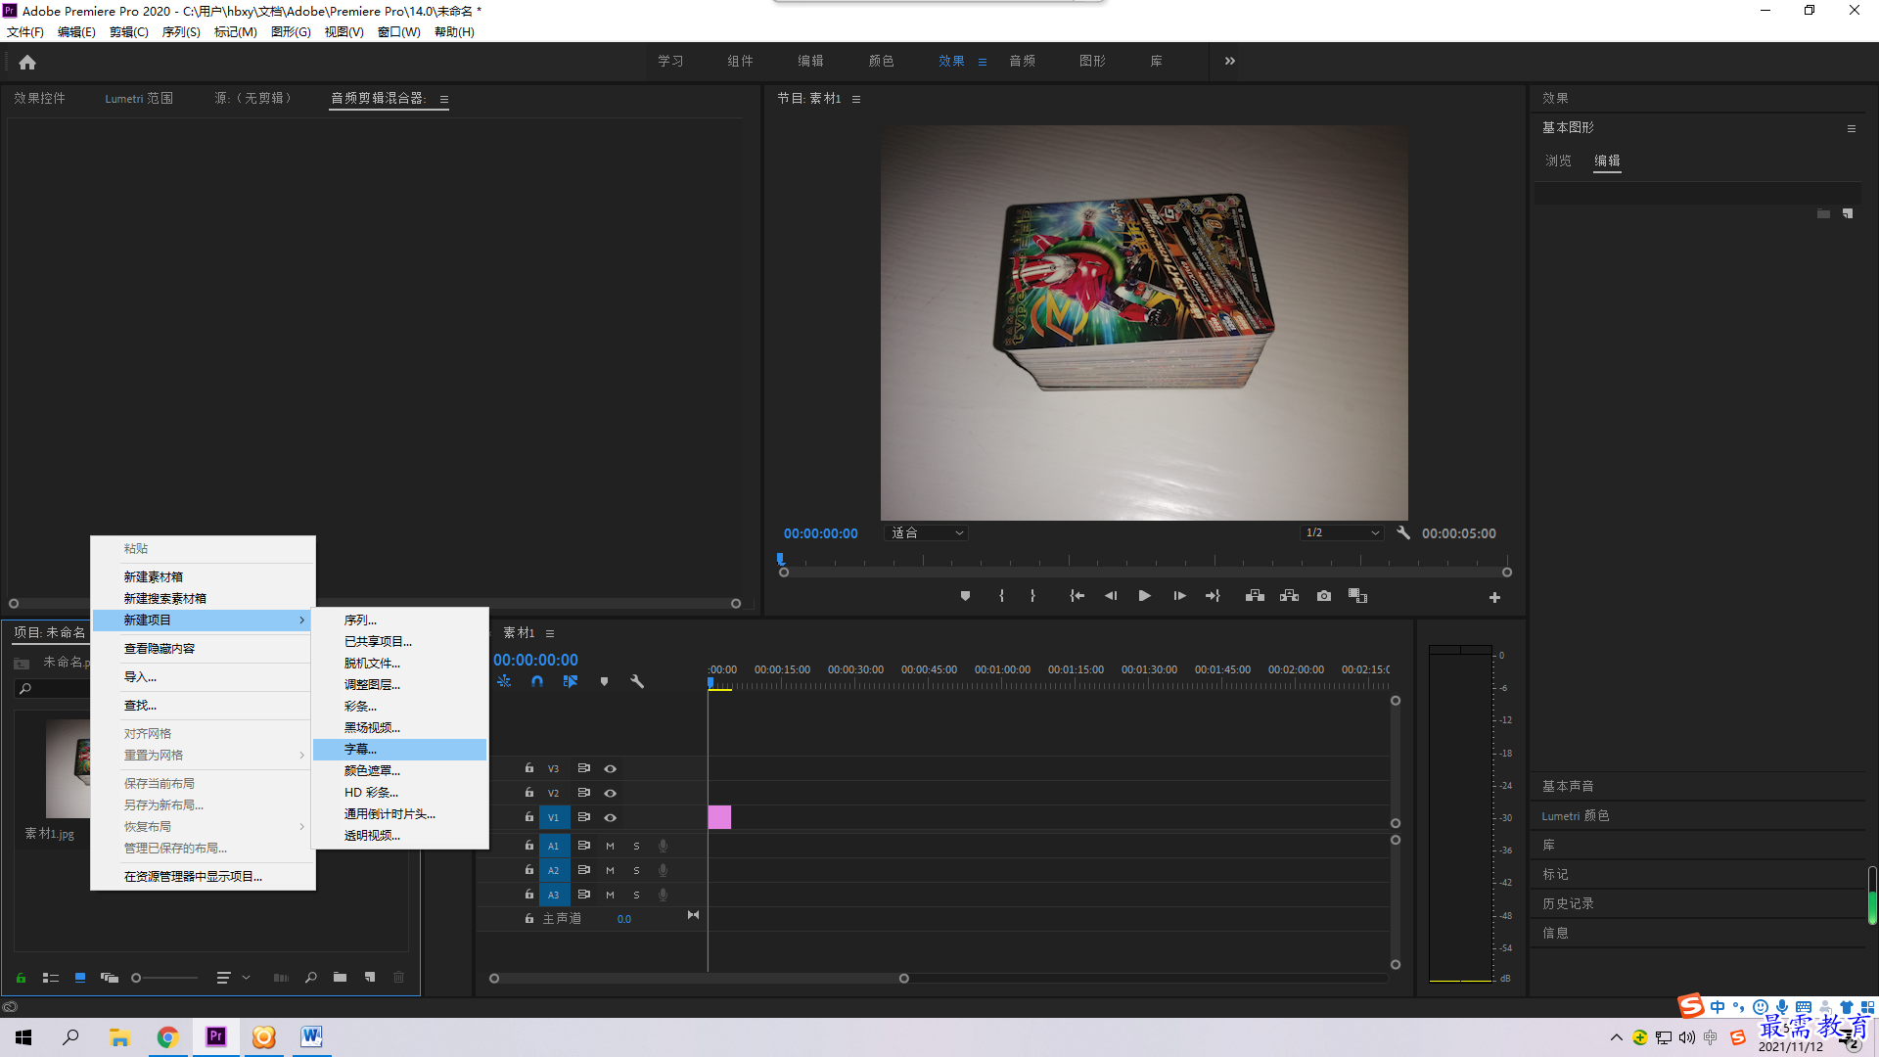1879x1057 pixels.
Task: Open comparison view button
Action: [x=1357, y=596]
